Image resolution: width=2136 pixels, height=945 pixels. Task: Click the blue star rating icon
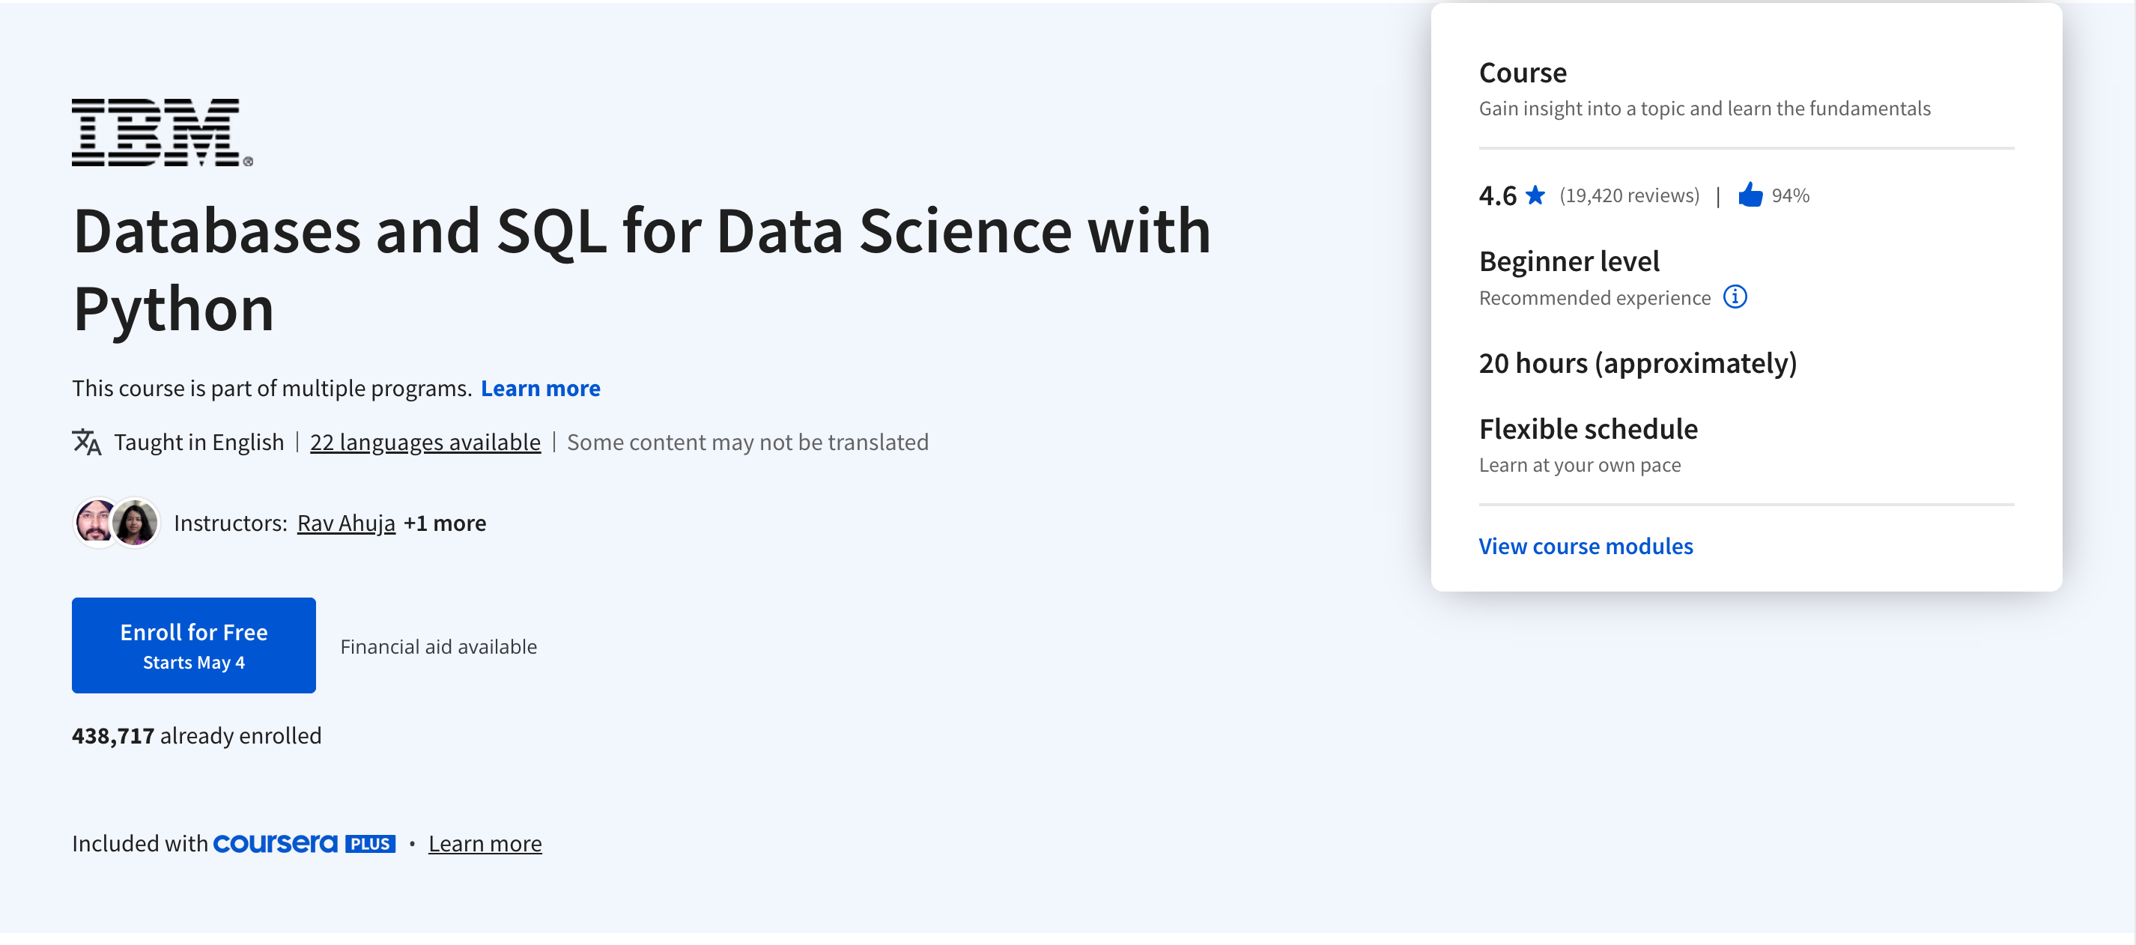click(1535, 195)
